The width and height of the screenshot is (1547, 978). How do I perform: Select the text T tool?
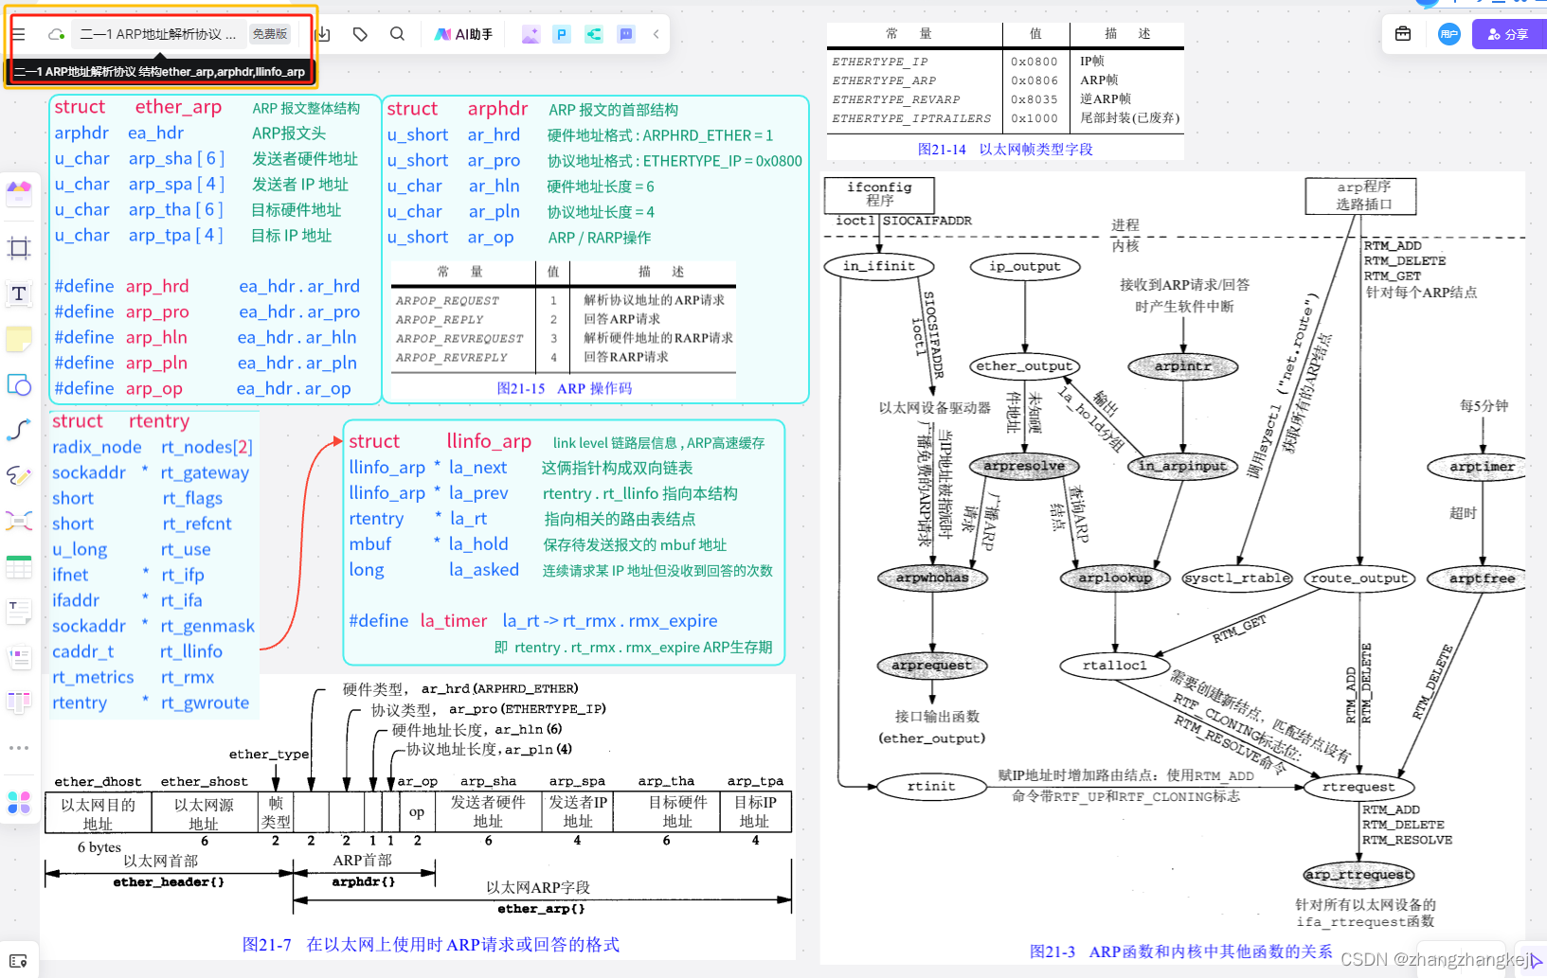pos(19,293)
